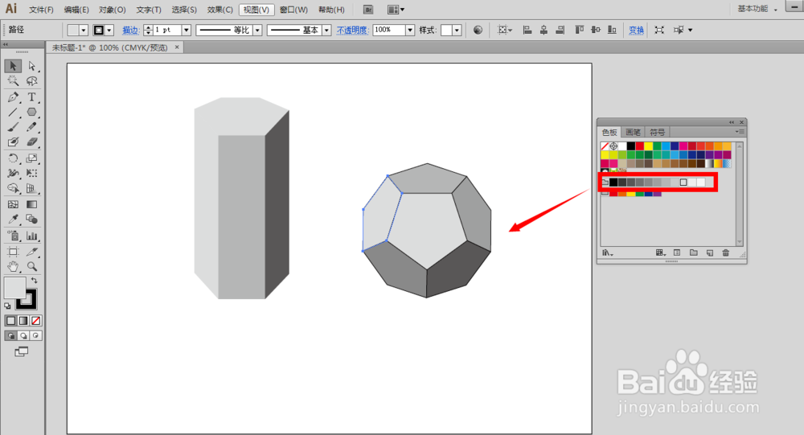Select the Selection tool (black arrow)
Viewport: 804px width, 435px height.
point(13,66)
